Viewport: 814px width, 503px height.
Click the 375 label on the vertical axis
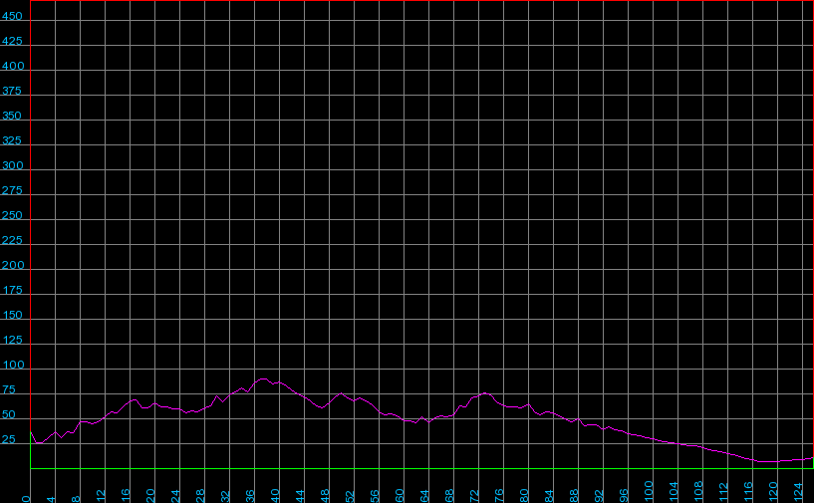[14, 92]
